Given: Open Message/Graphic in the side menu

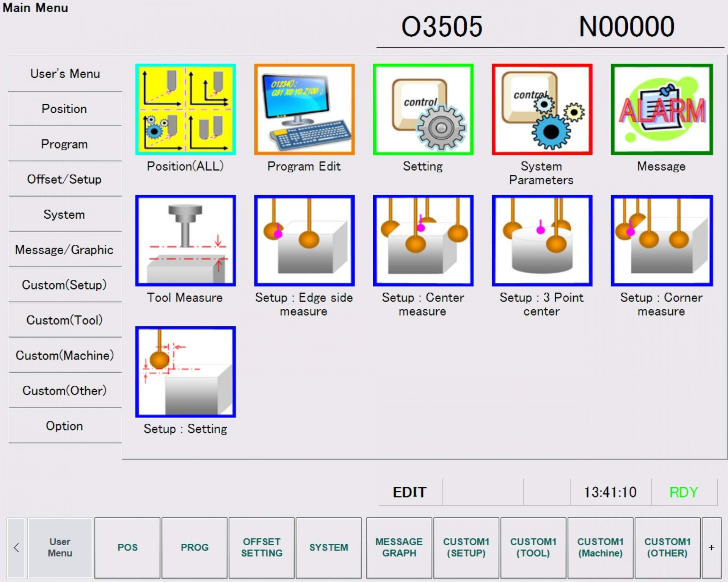Looking at the screenshot, I should [64, 250].
